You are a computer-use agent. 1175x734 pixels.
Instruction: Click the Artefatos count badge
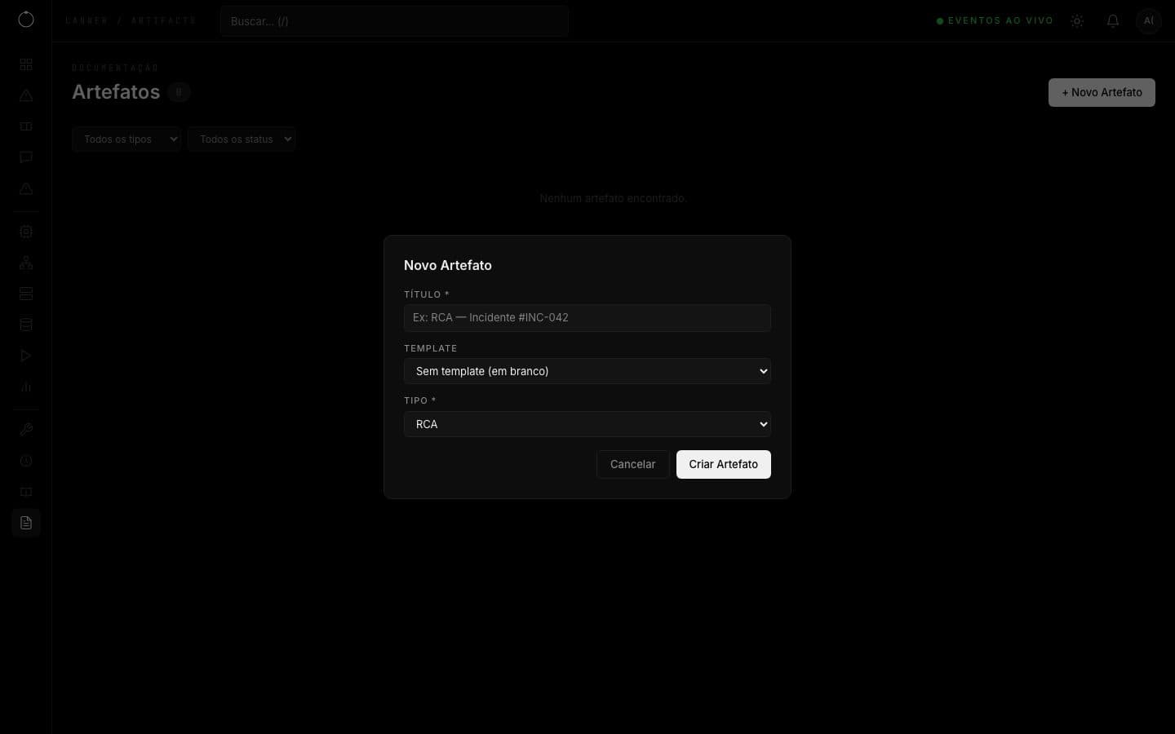point(179,92)
